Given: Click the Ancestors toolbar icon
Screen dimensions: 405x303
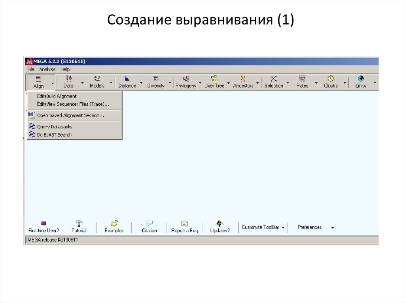Looking at the screenshot, I should pos(243,79).
